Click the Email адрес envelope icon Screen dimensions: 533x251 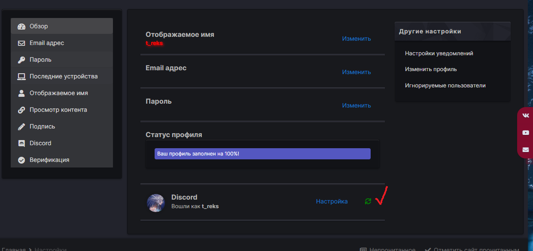[21, 43]
